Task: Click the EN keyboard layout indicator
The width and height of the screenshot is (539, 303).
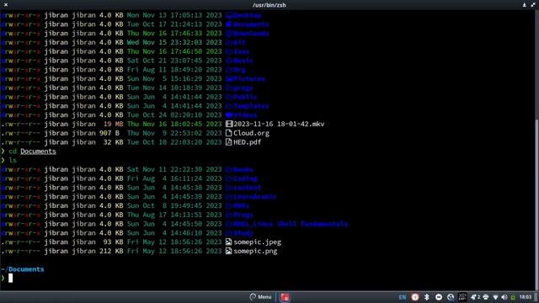Action: tap(403, 297)
